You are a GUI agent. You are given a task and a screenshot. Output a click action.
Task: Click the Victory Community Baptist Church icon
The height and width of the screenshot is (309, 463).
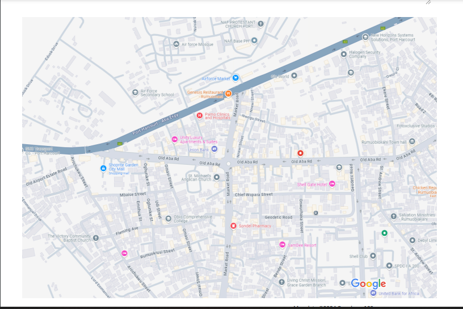coord(96,237)
